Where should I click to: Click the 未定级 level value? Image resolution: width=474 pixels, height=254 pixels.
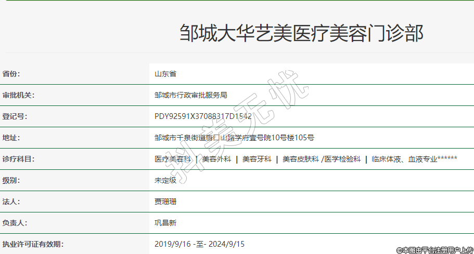[x=165, y=180]
